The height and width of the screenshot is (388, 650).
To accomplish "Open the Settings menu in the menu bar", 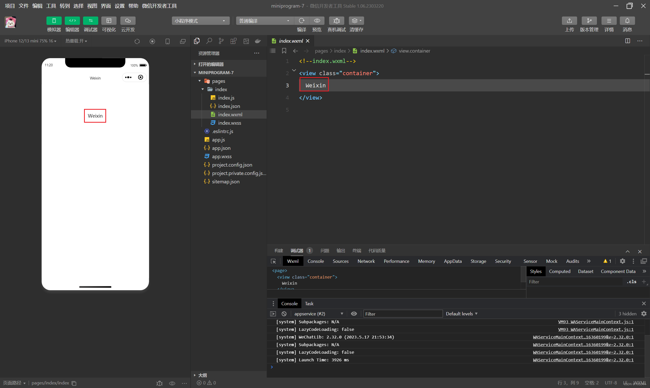I will pyautogui.click(x=119, y=6).
